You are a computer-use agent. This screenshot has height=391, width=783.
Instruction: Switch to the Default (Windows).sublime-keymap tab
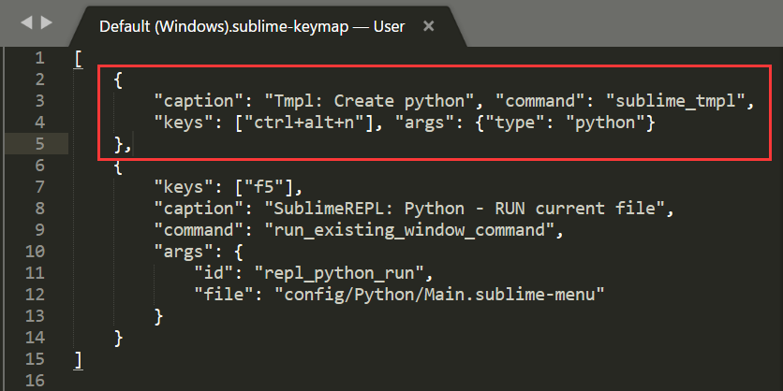point(252,26)
